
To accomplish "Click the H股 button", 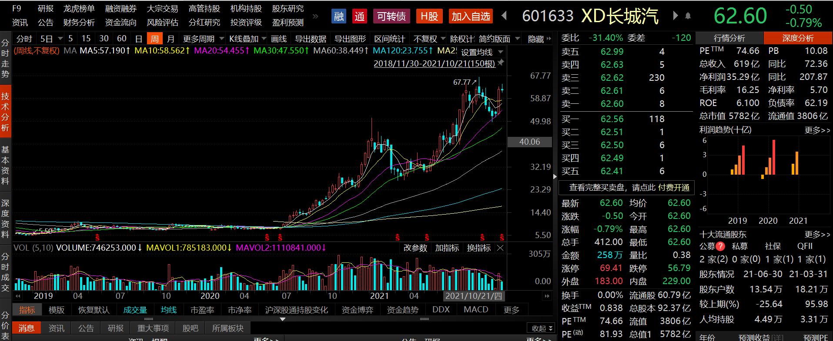I will click(429, 17).
